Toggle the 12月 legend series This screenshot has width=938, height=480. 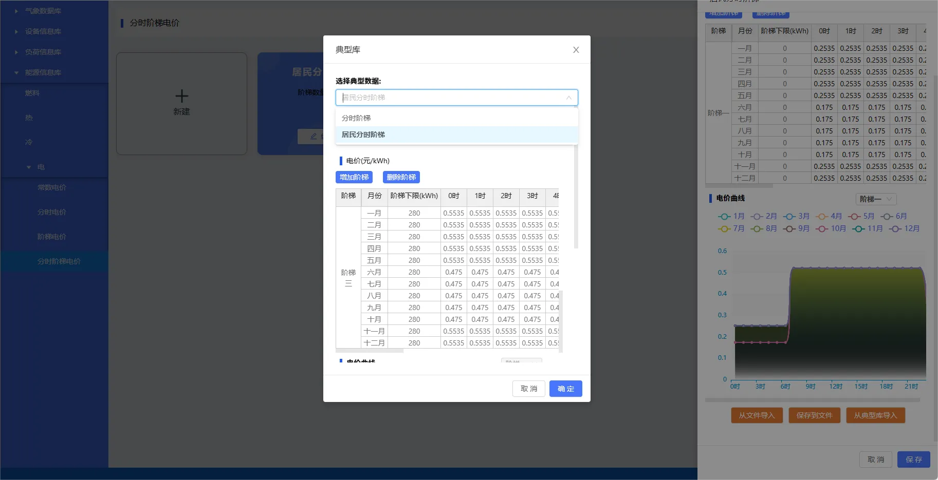point(904,228)
